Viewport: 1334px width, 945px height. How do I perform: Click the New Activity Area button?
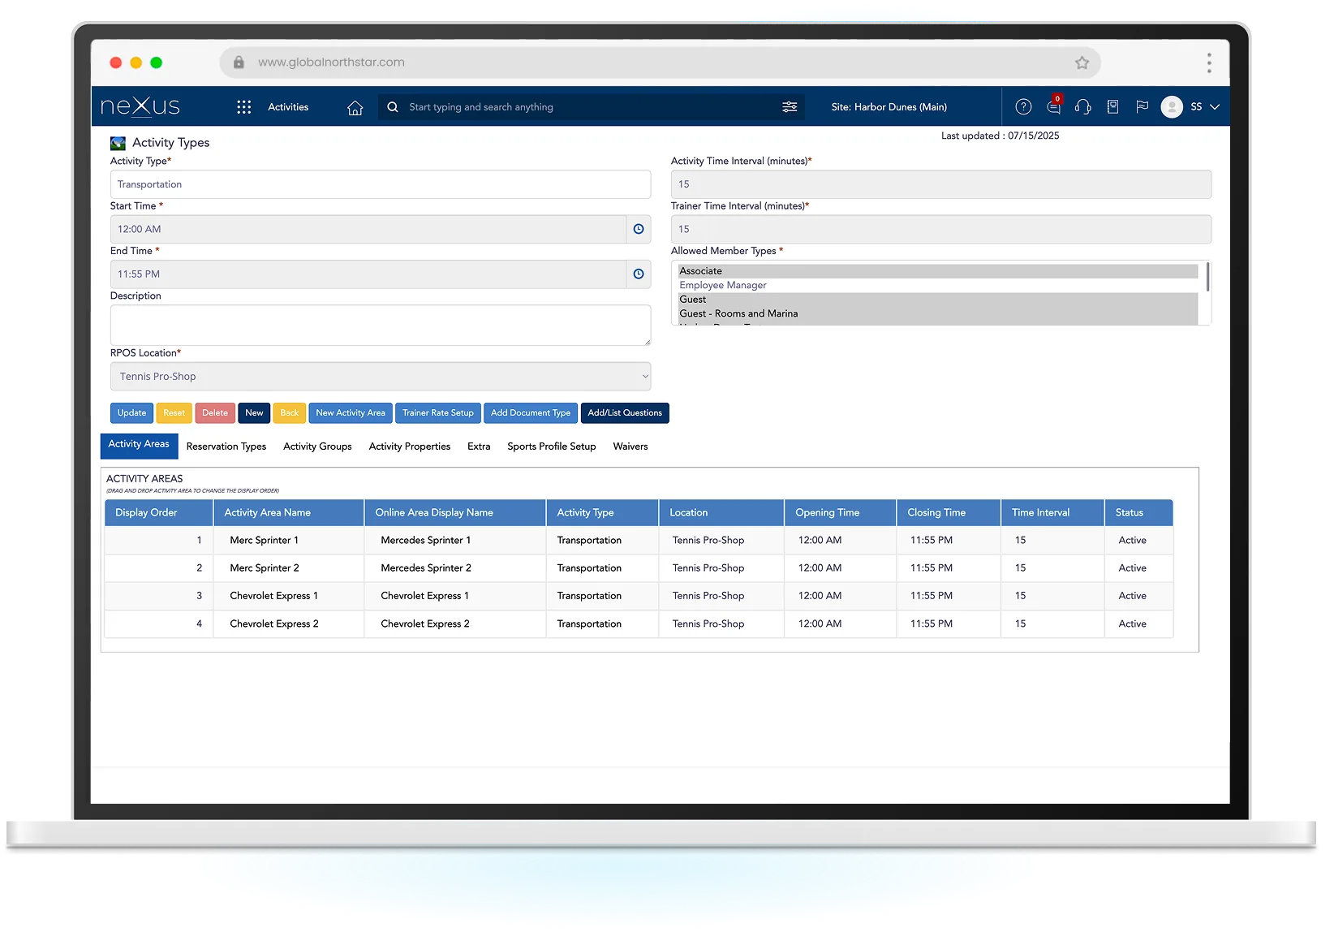point(351,413)
